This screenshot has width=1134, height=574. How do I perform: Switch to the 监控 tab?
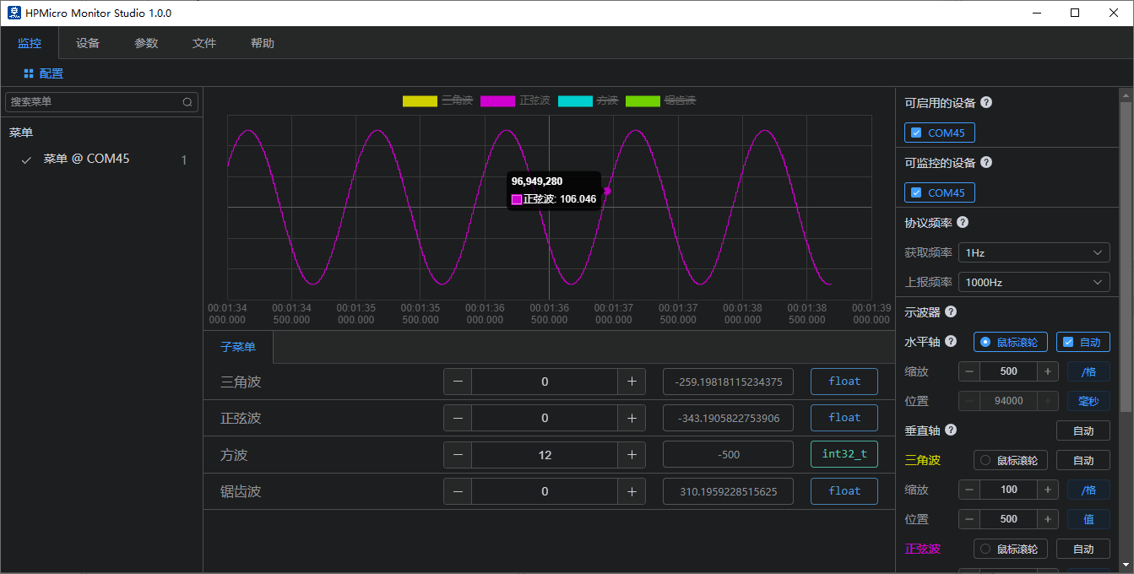[30, 43]
